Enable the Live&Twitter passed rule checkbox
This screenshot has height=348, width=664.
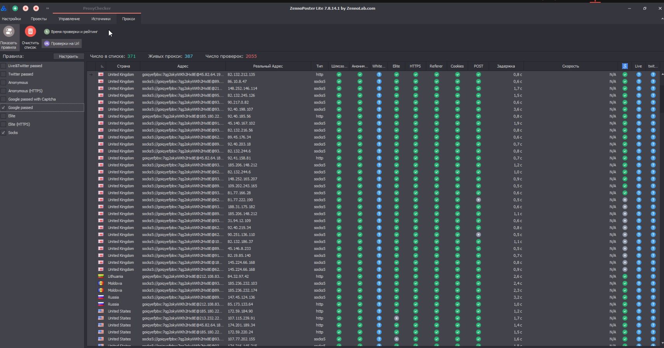[3, 66]
